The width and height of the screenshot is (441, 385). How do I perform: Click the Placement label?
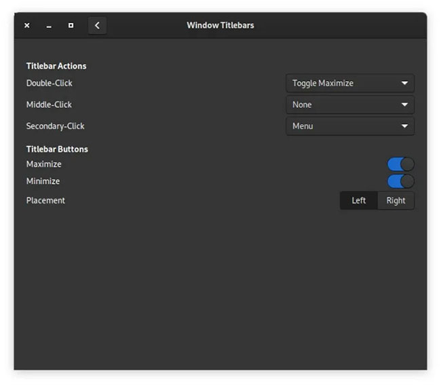[45, 200]
